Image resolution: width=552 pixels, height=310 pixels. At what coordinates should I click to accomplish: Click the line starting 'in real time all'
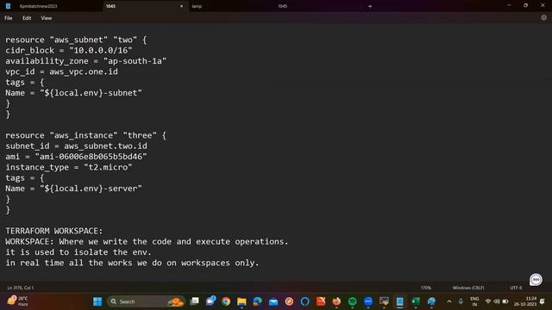click(132, 263)
